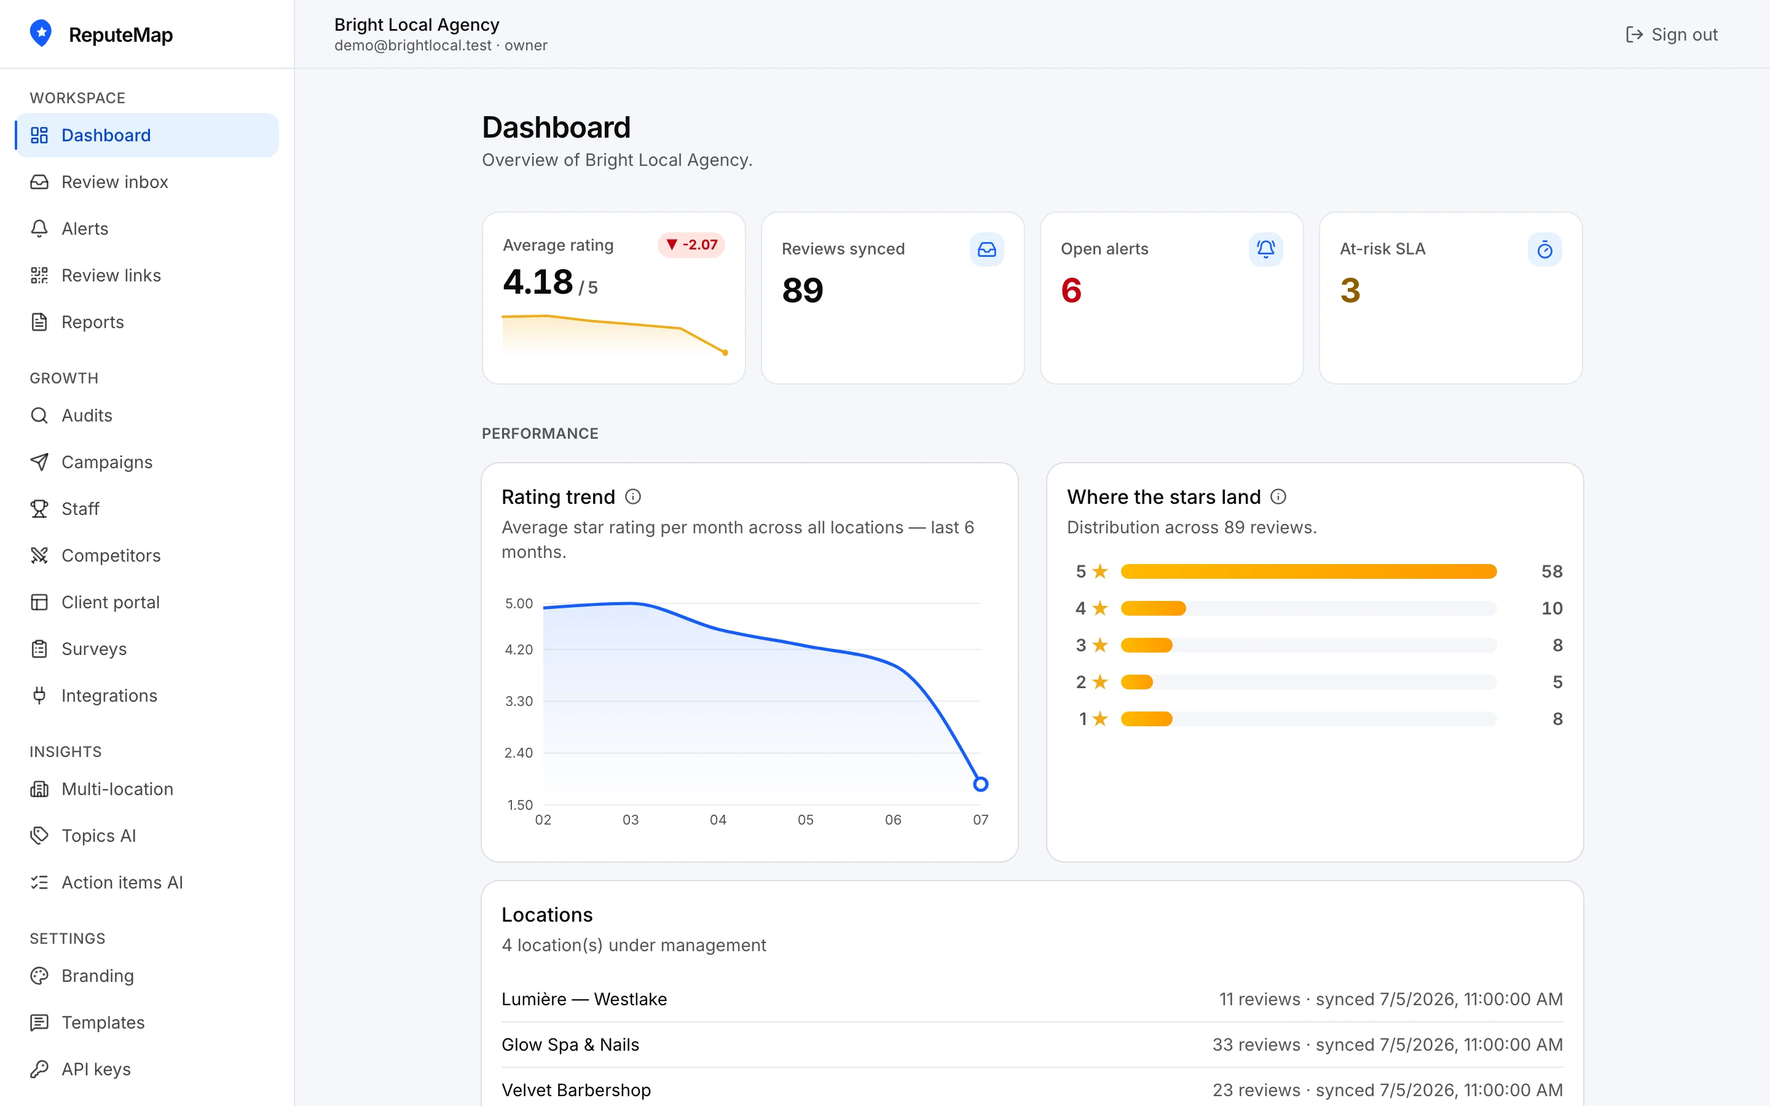Click the -2.07 rating change badge
1770x1106 pixels.
[691, 245]
